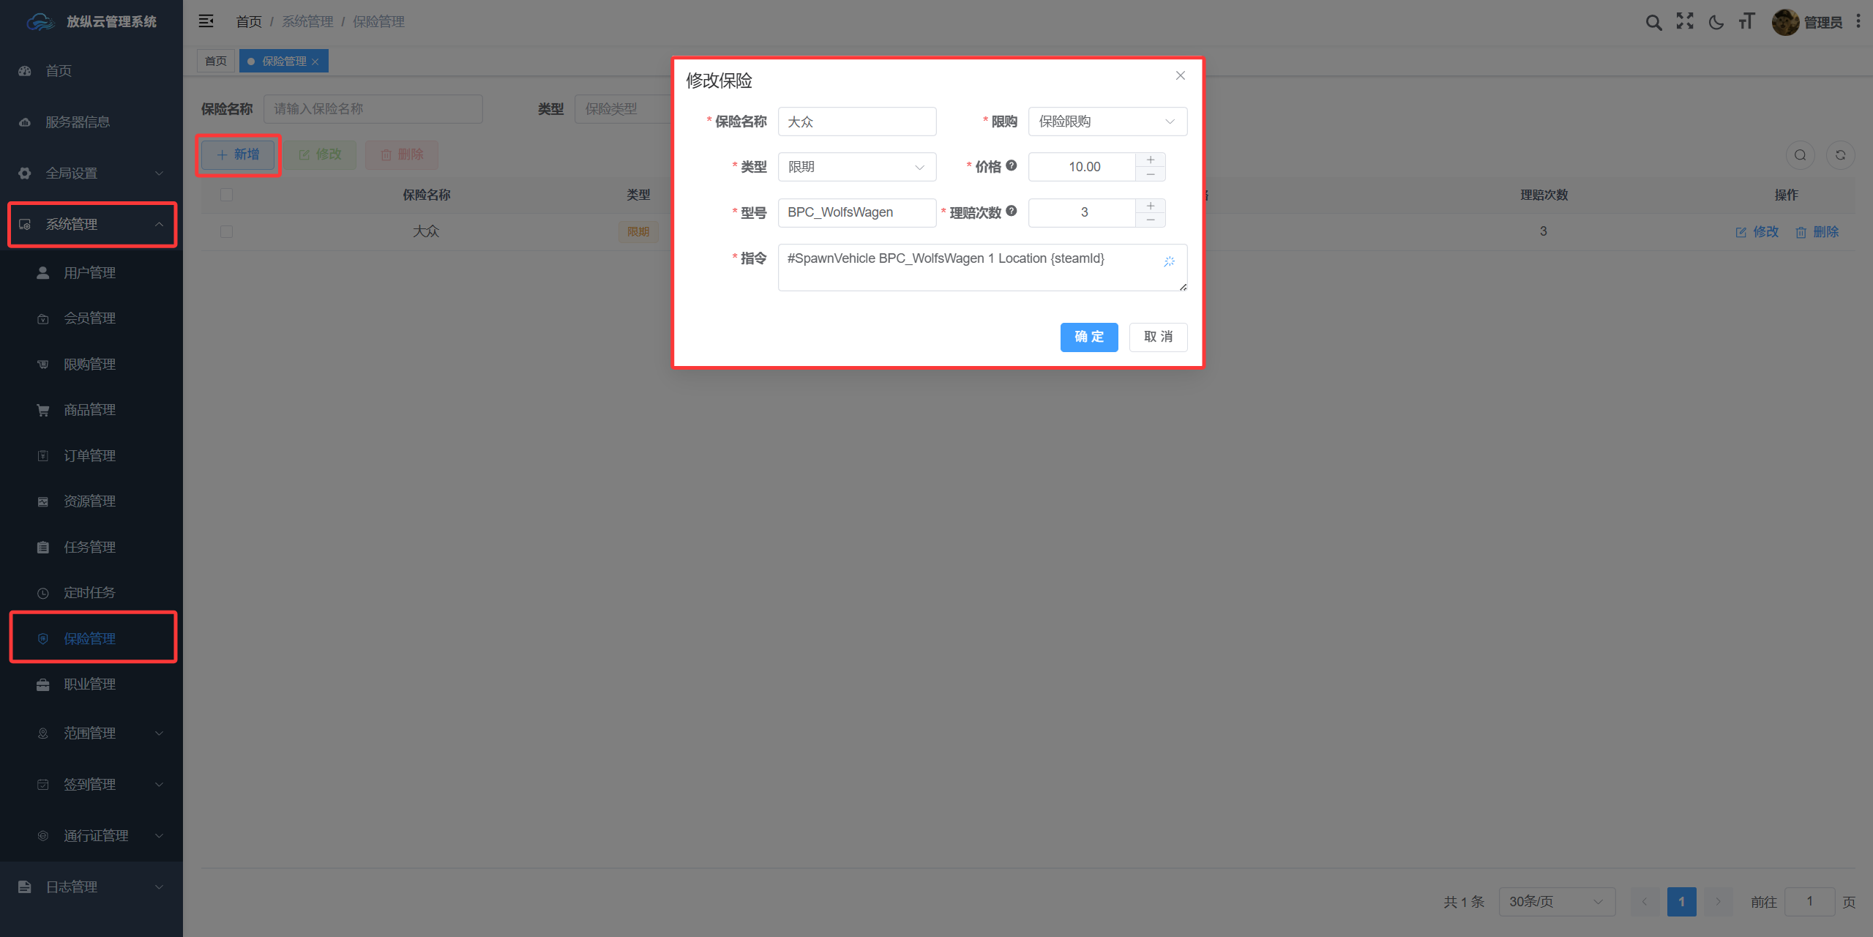Tick the checkbox for the 大众 row
The width and height of the screenshot is (1873, 937).
226,231
